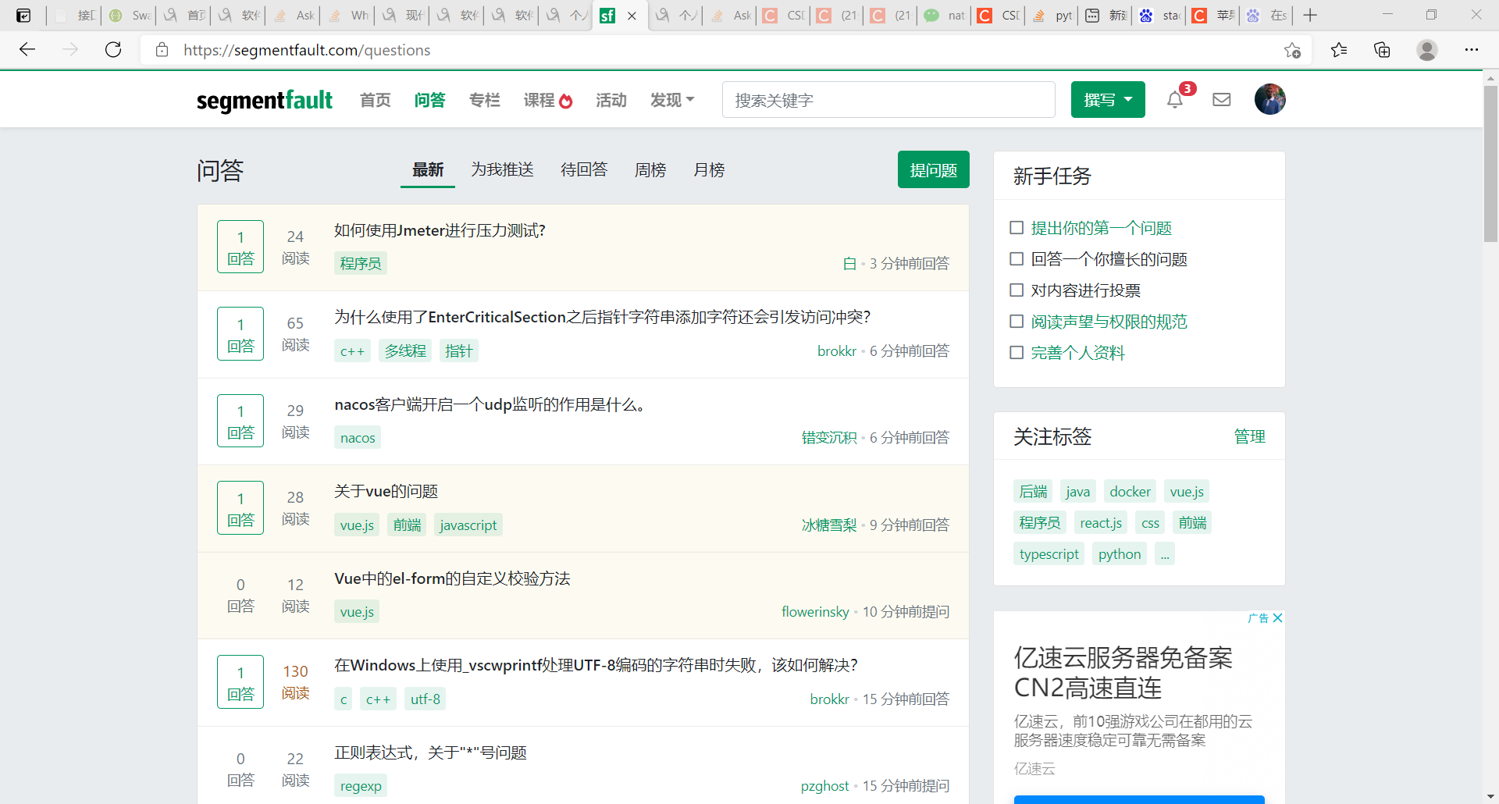Click the 搜索关键字 search field
The height and width of the screenshot is (804, 1499).
[888, 100]
